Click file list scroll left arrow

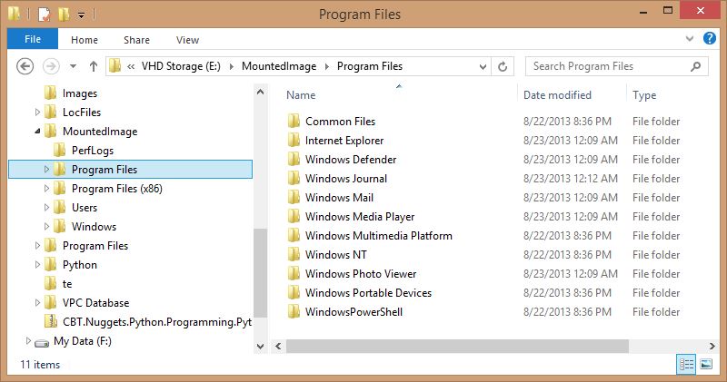point(278,346)
